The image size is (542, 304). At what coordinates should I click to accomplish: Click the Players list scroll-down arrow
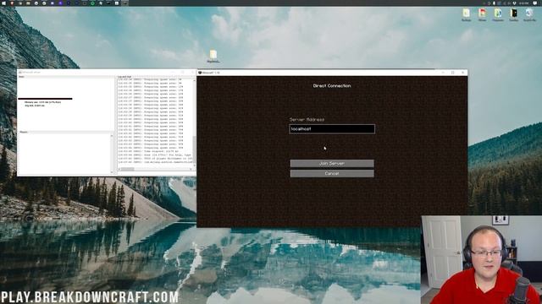pos(112,172)
